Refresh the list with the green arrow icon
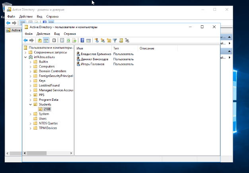Image resolution: width=249 pixels, height=173 pixels. [68, 40]
